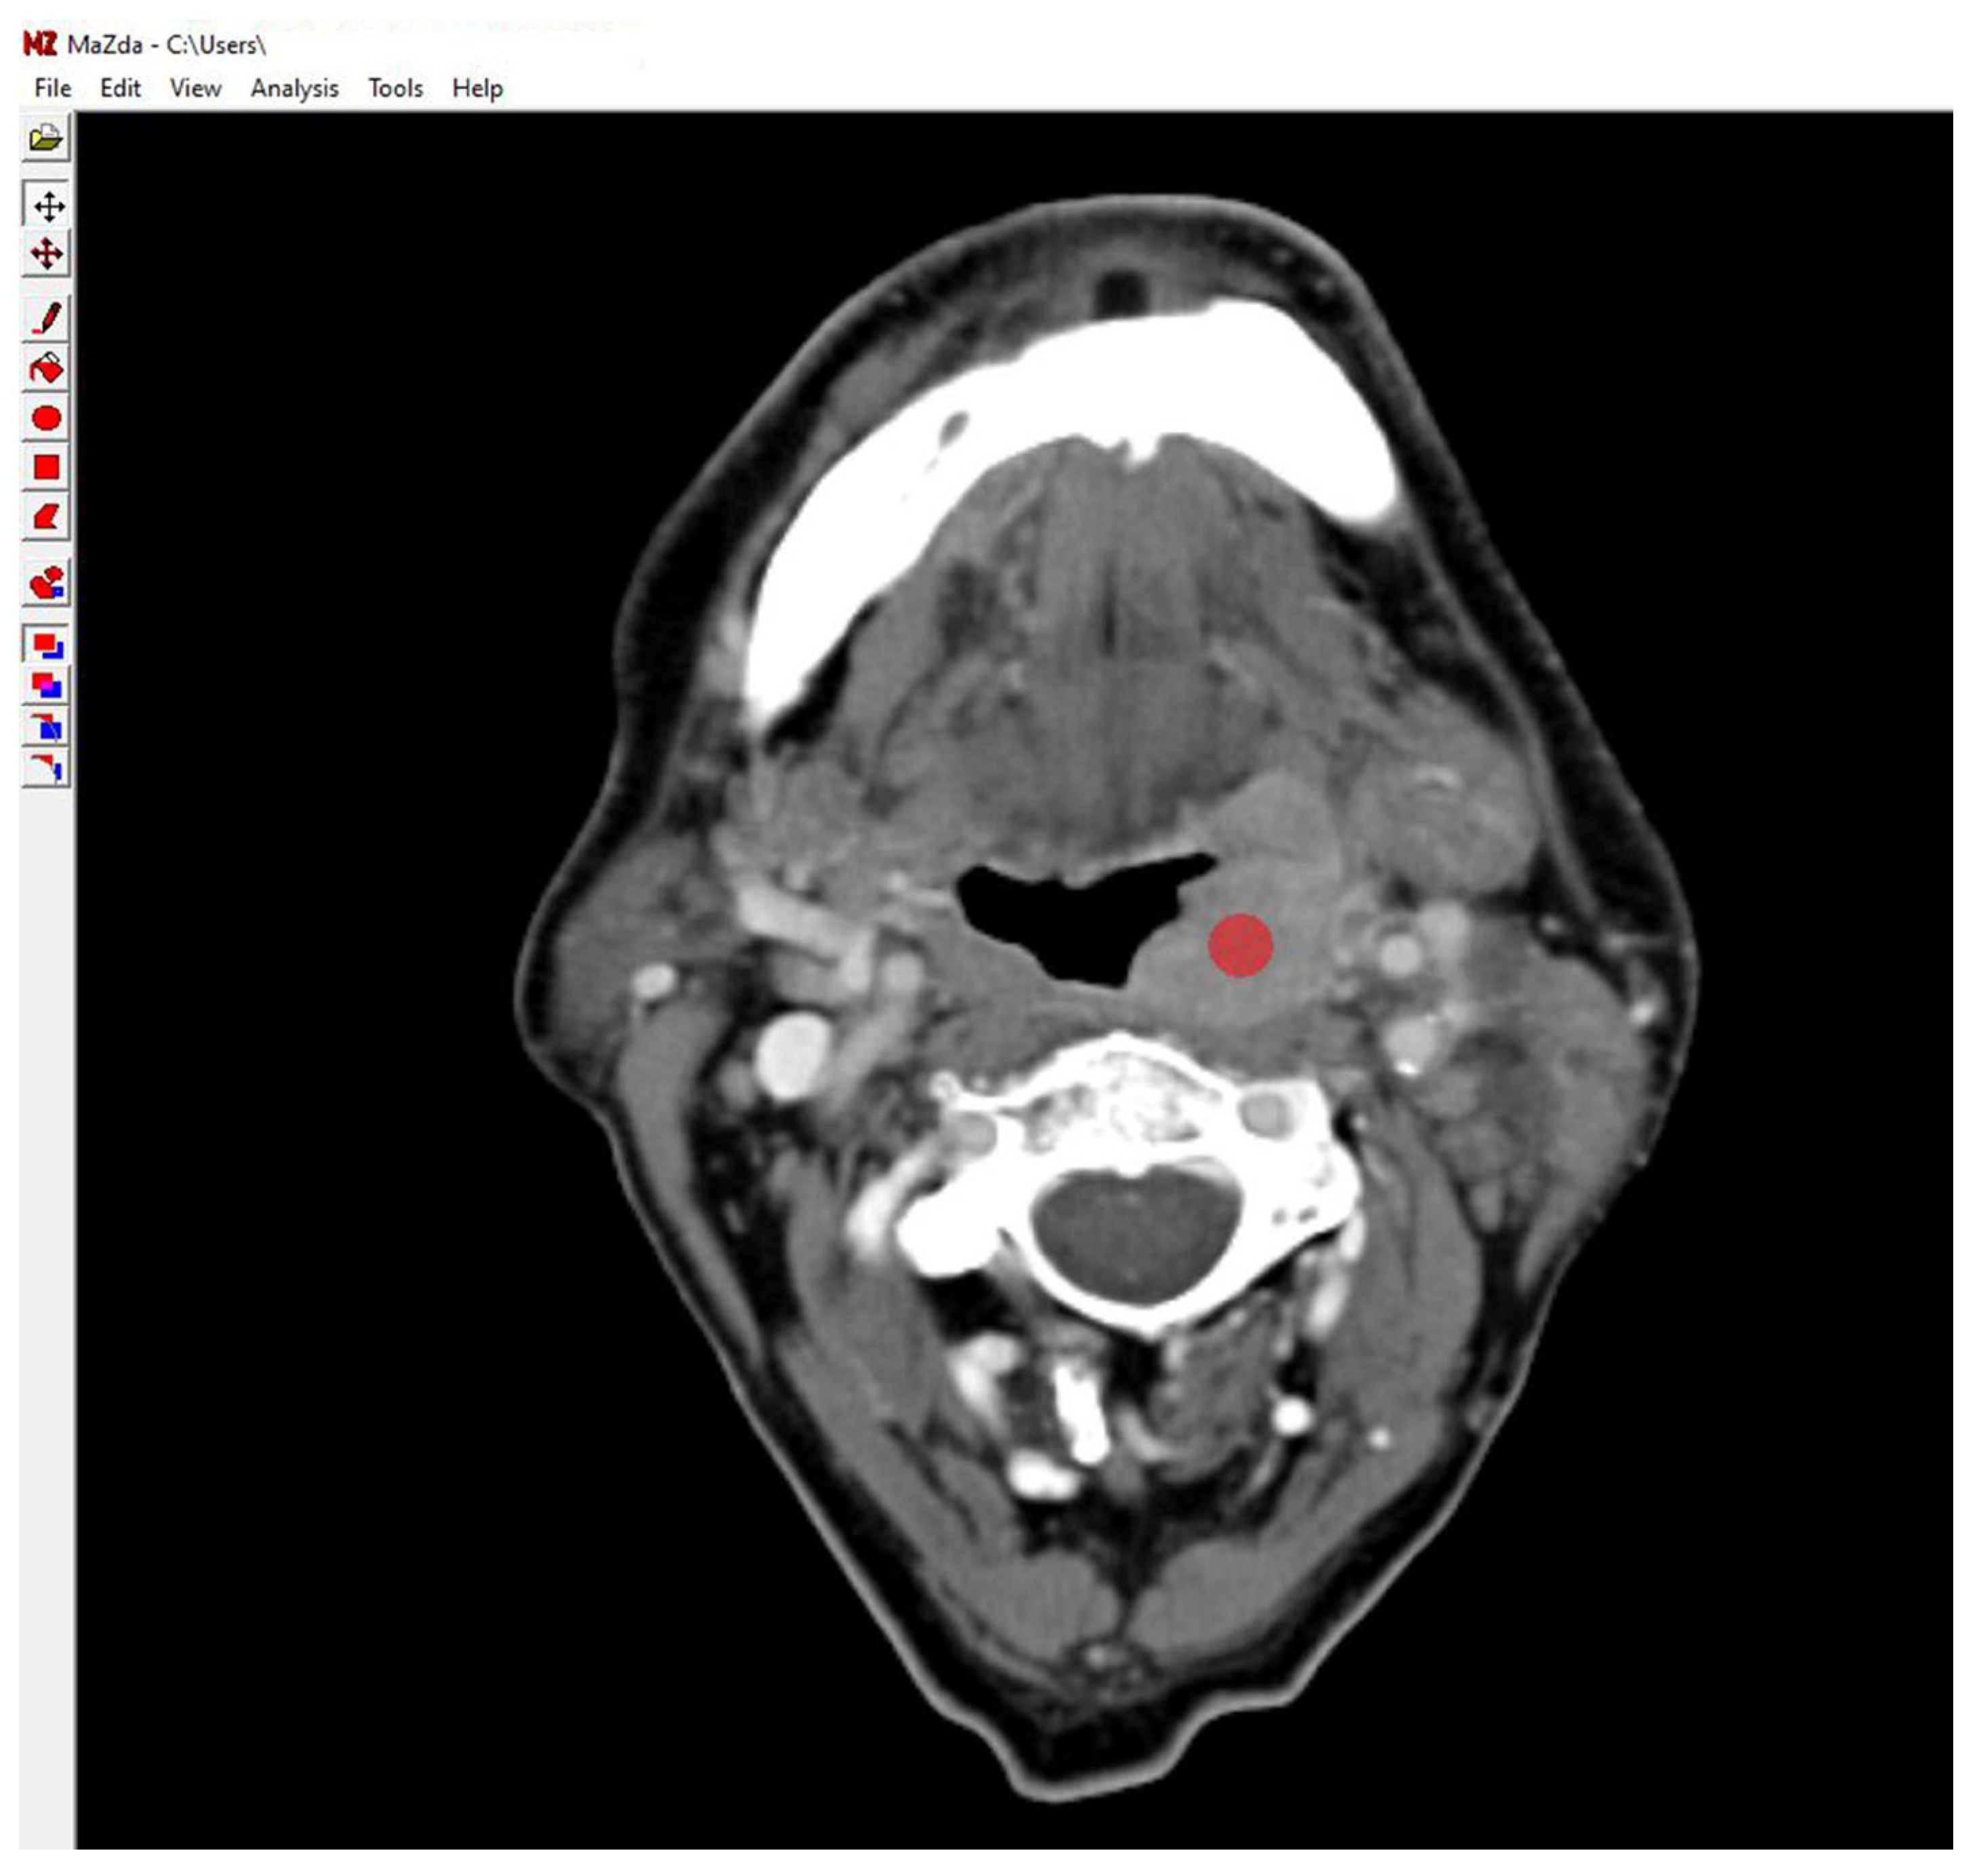1979x1876 pixels.
Task: Click the red blobs with blue square icon
Action: tap(46, 583)
